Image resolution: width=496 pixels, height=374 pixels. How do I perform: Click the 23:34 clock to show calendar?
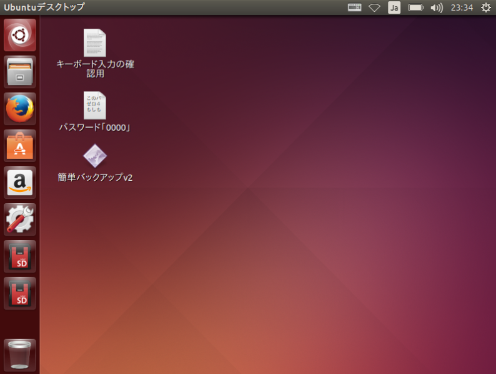click(462, 7)
